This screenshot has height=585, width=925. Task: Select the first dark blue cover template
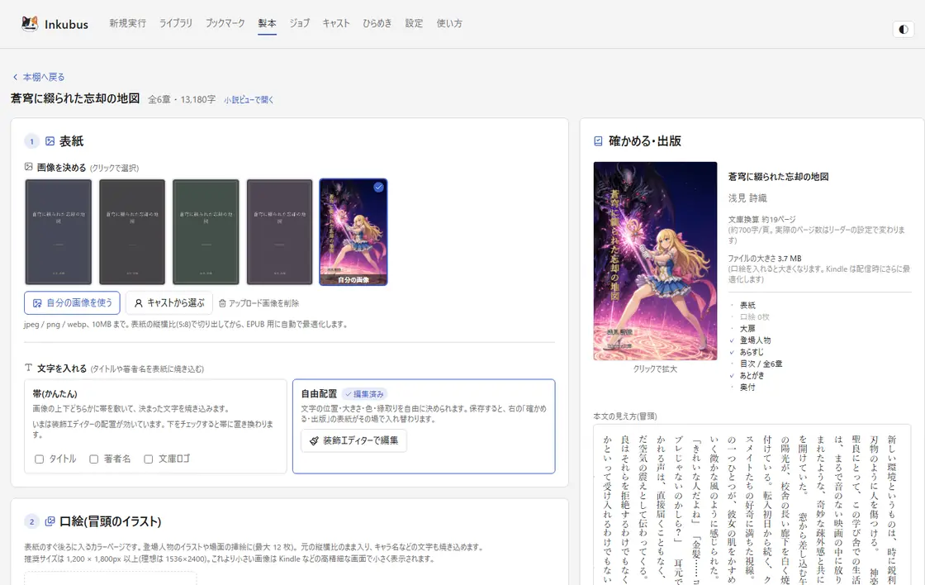(x=59, y=232)
